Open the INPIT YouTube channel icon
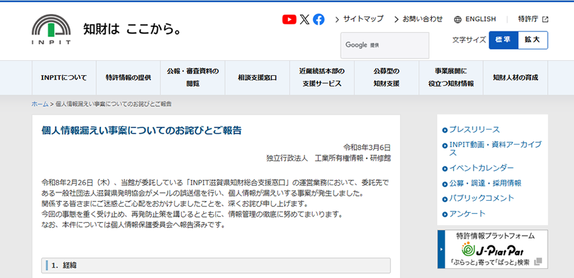The image size is (574, 278). 289,19
